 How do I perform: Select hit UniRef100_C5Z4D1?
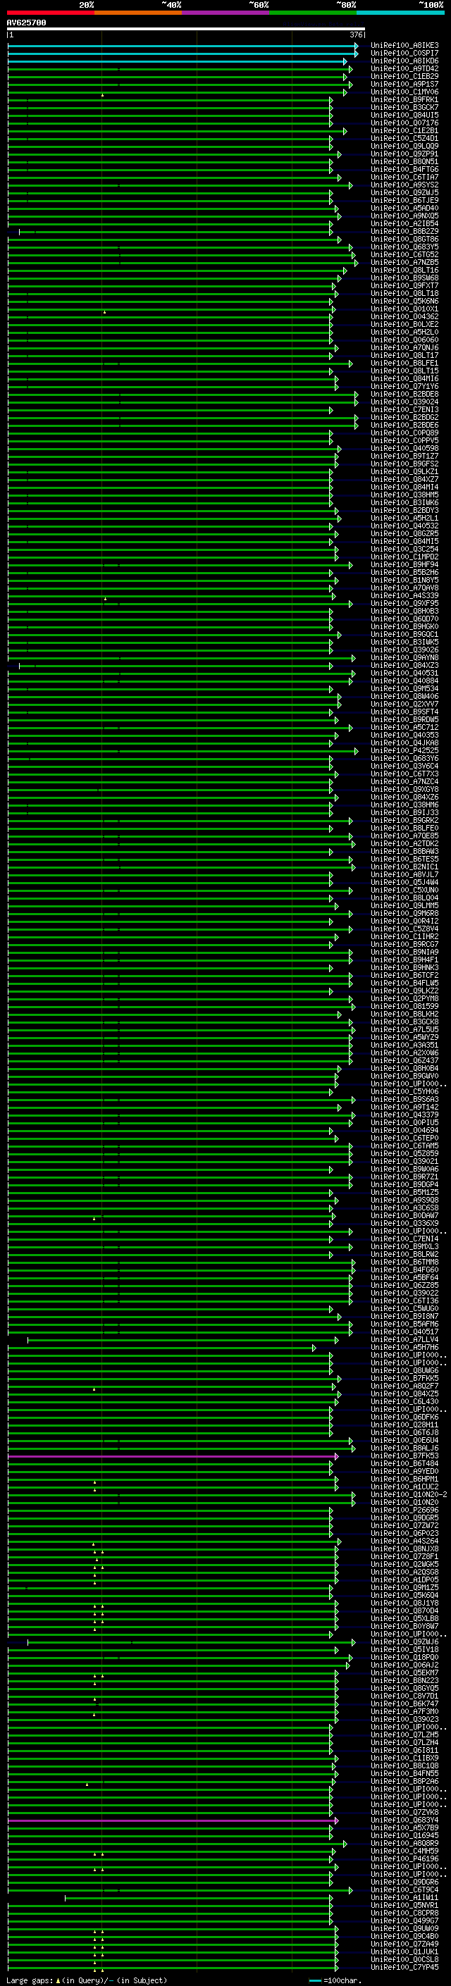(404, 139)
